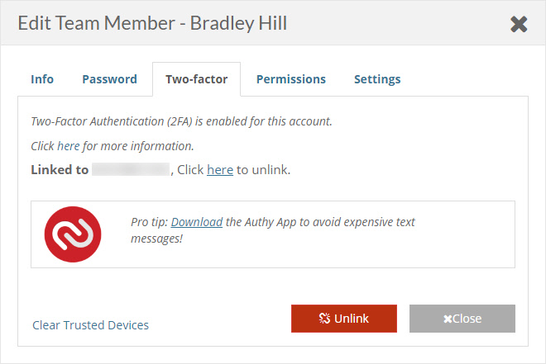Screen dimensions: 546x364
Task: Click the 'Edit Team Member - Bradley Hill' title
Action: [153, 23]
